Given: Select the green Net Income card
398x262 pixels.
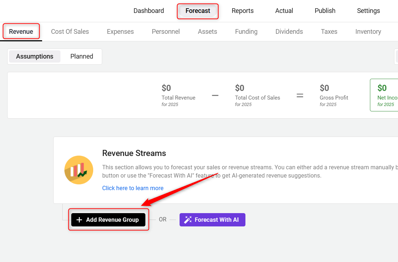Looking at the screenshot, I should tap(384, 95).
